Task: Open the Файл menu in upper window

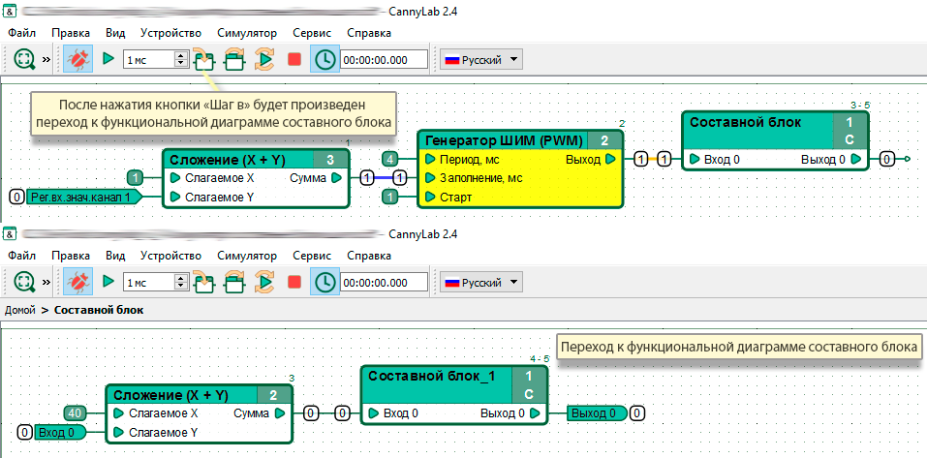Action: click(22, 33)
